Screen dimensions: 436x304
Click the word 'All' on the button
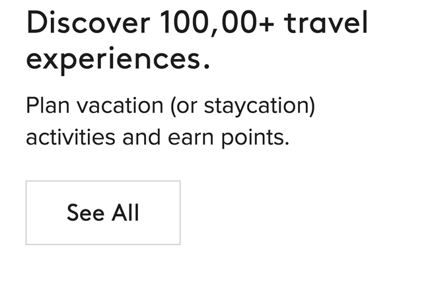pos(126,213)
